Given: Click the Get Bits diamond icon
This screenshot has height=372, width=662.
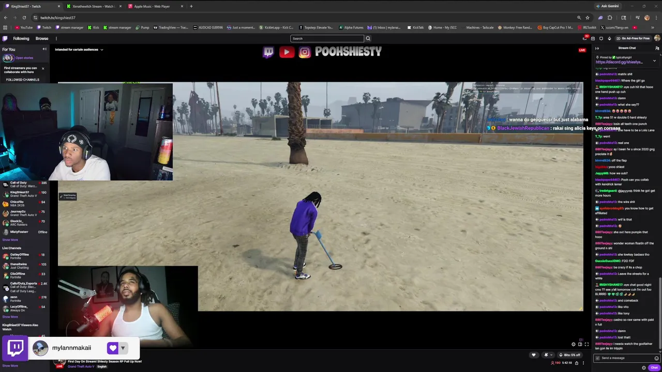Looking at the screenshot, I should click(609, 38).
